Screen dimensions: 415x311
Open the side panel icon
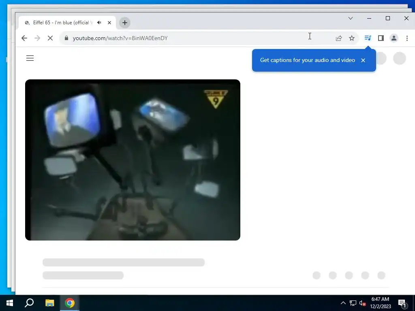click(x=381, y=38)
